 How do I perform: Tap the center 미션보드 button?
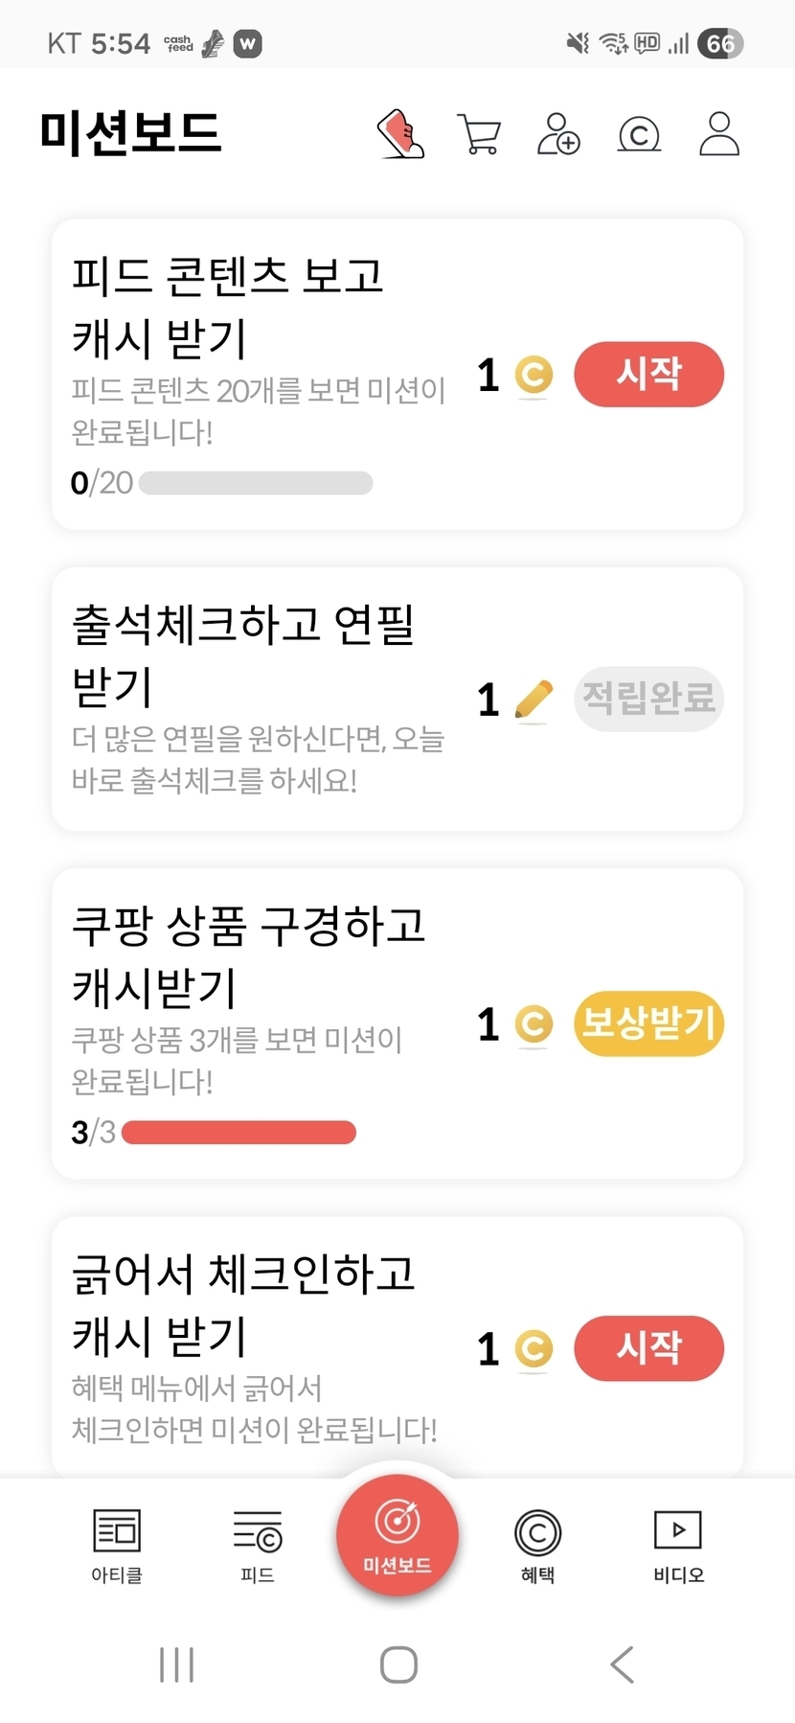(397, 1535)
